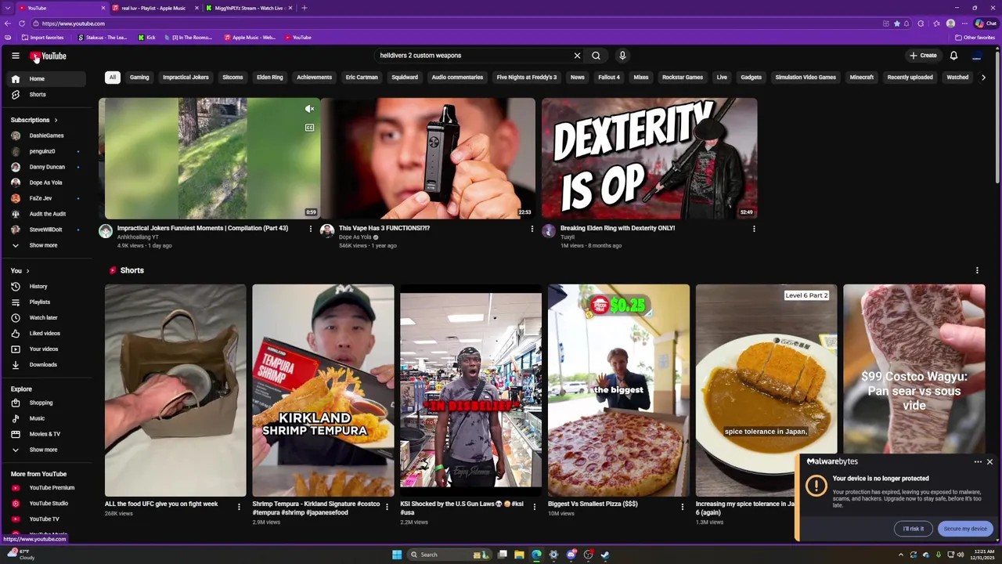The height and width of the screenshot is (564, 1002).
Task: Start voice search with microphone
Action: click(622, 56)
